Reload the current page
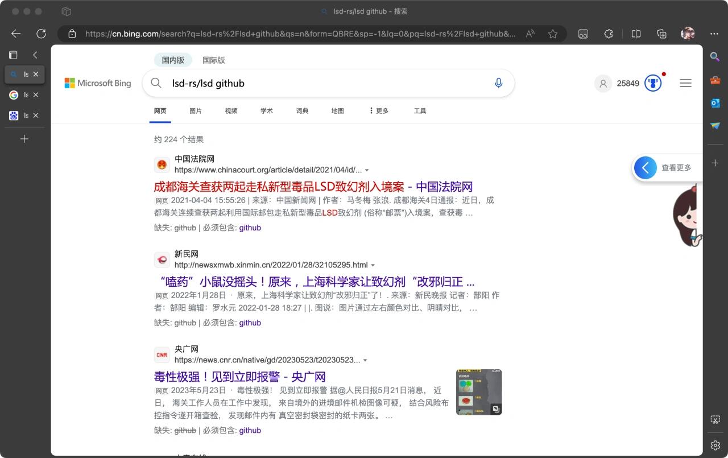 (41, 34)
